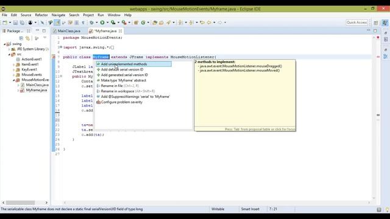This screenshot has width=390, height=219.
Task: Maximize the Package Explorer view
Action: [44, 31]
